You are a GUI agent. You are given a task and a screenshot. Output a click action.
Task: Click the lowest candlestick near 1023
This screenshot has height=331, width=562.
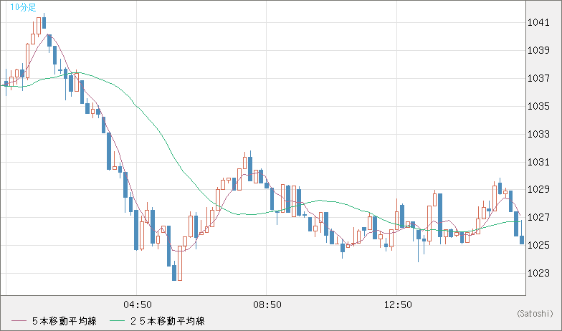(173, 272)
